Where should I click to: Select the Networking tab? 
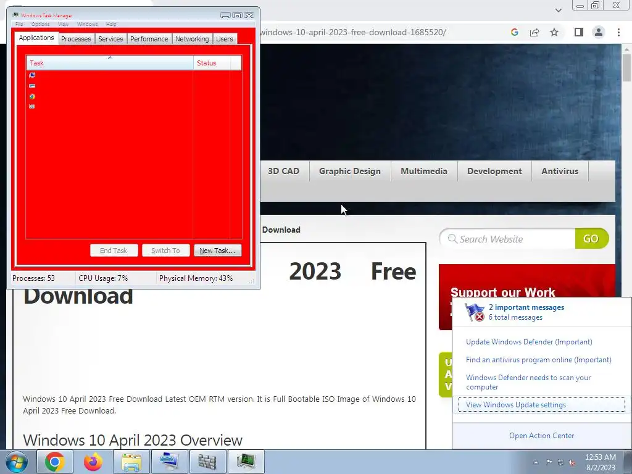pos(192,39)
